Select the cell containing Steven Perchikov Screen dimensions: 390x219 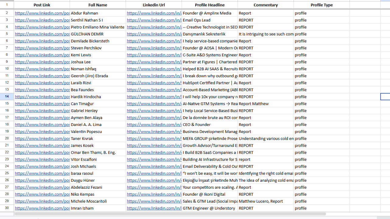click(98, 48)
